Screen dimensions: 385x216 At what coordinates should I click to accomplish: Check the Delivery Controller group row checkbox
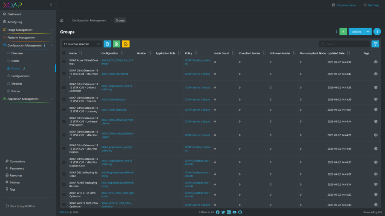pyautogui.click(x=64, y=87)
